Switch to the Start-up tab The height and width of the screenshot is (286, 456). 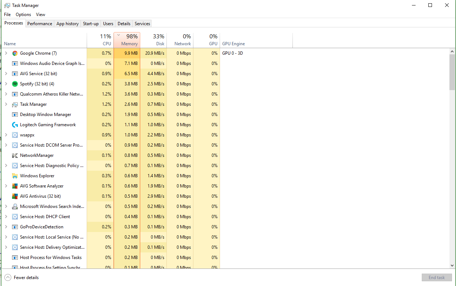point(91,24)
